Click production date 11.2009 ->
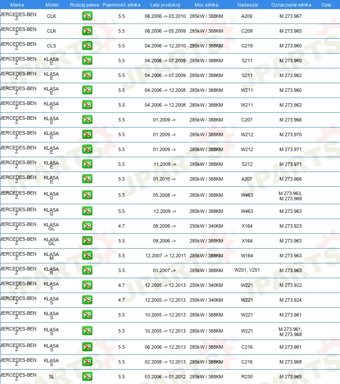Screen dimensions: 340x384 click(x=165, y=164)
